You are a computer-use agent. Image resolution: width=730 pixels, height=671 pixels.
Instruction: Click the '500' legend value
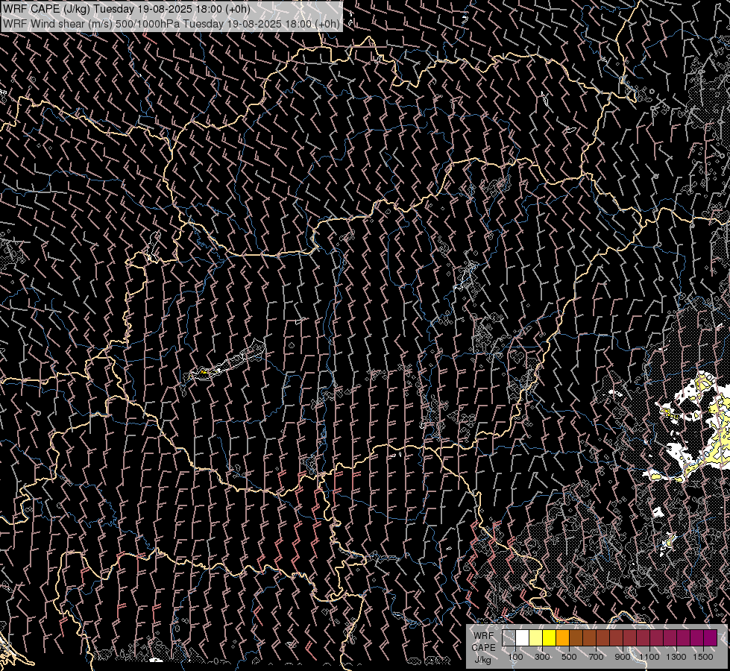(x=569, y=657)
